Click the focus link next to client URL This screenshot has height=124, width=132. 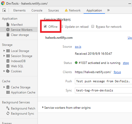coord(117,72)
